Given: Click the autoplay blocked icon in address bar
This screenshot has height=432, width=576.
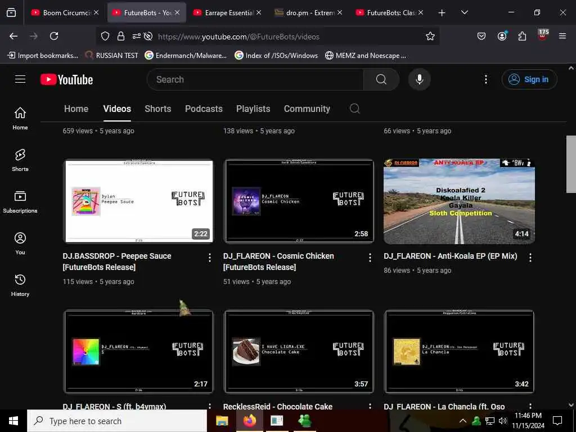Looking at the screenshot, I should pyautogui.click(x=148, y=37).
